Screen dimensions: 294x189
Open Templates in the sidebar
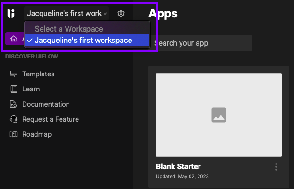tap(38, 74)
